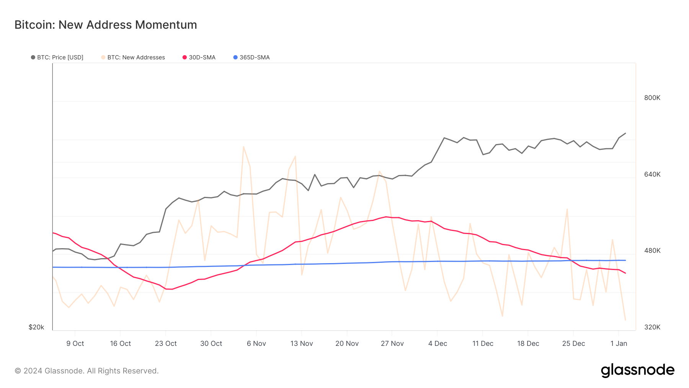Click the red 30D-SMA legend dot
The height and width of the screenshot is (388, 689).
pos(184,57)
